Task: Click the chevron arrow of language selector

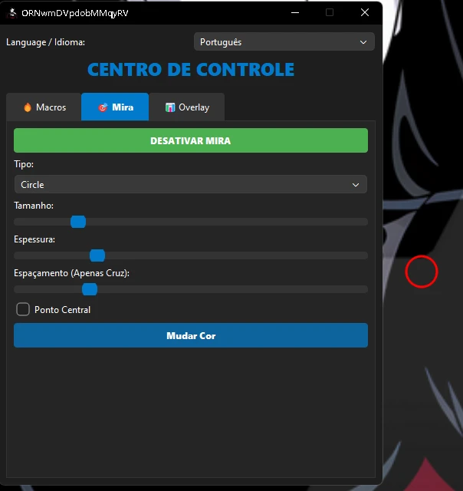Action: point(363,42)
